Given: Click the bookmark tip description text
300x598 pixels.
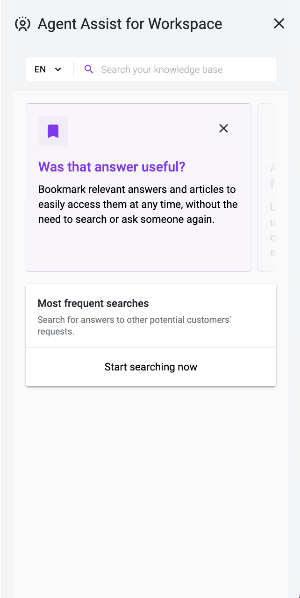Looking at the screenshot, I should 138,205.
